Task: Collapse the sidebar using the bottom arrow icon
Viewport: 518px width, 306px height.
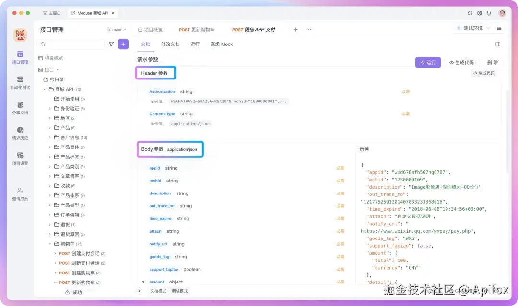Action: pos(140,291)
